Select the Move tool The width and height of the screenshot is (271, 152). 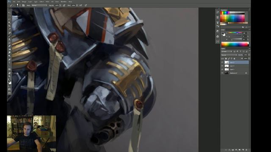click(9, 12)
